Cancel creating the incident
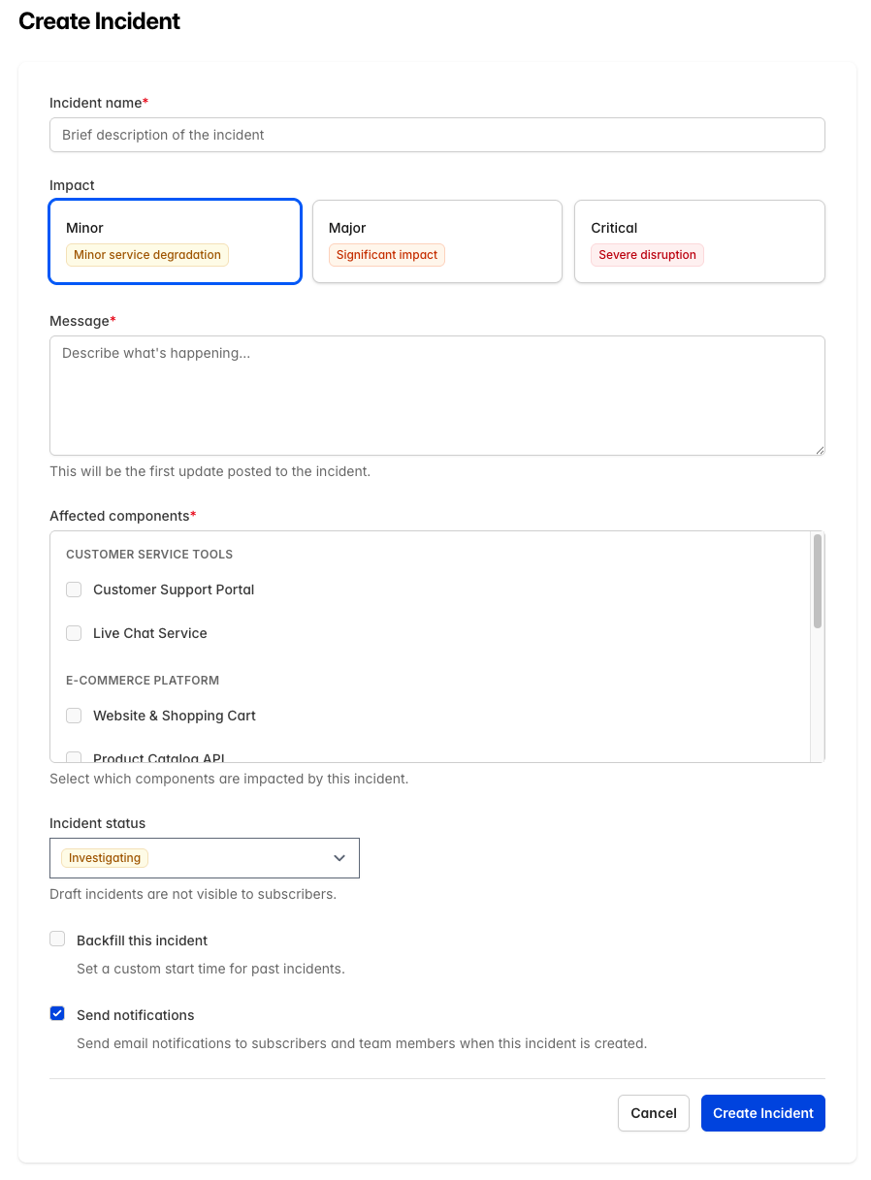The height and width of the screenshot is (1180, 871). pyautogui.click(x=653, y=1113)
